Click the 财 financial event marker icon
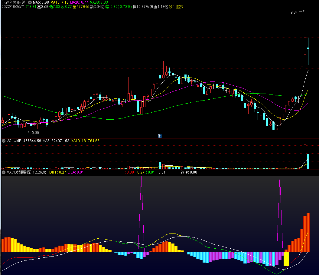 160,136
